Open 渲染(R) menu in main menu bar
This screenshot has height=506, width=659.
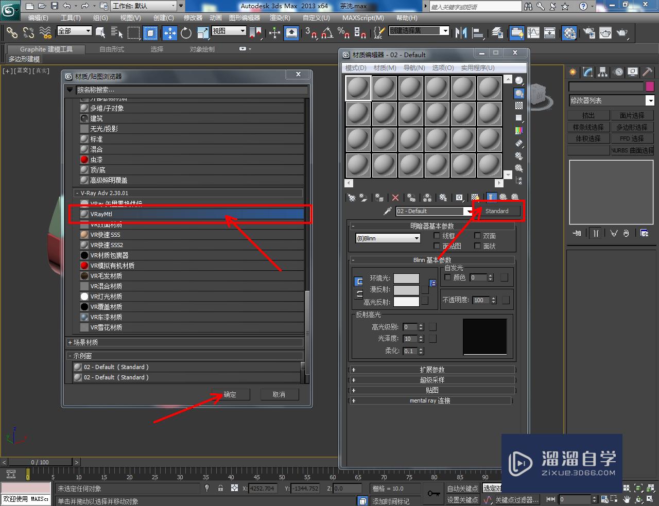pyautogui.click(x=280, y=18)
